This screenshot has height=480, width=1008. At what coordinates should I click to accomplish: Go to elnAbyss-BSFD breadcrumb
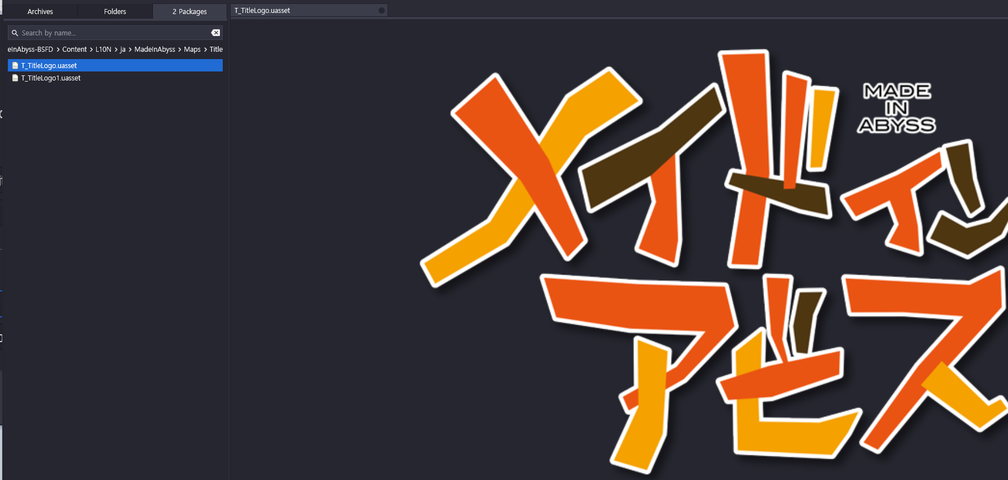point(30,50)
